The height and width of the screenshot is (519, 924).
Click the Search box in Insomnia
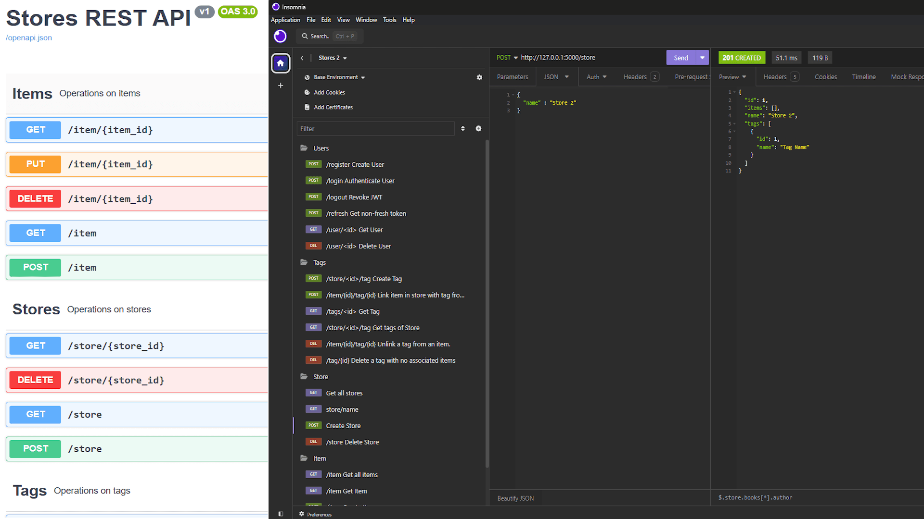pos(330,36)
